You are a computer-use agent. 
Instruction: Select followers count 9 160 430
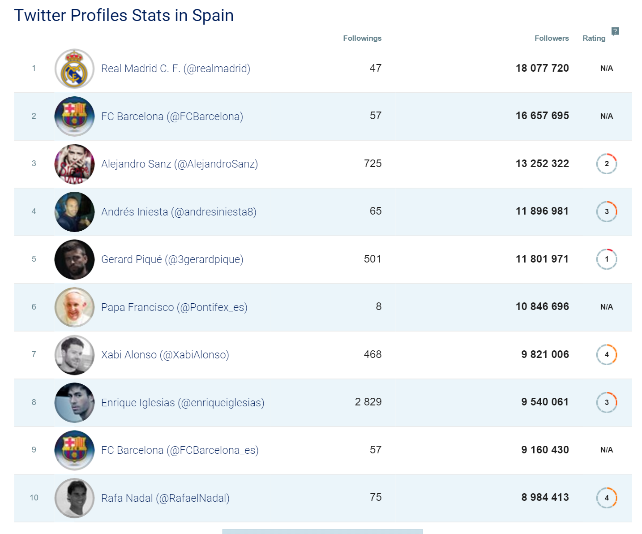click(x=545, y=450)
